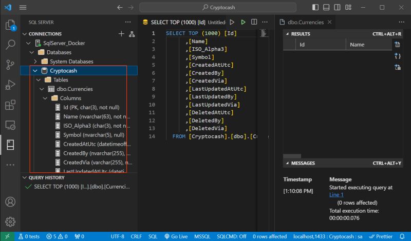Save results as JSON icon
Viewport: 411px width, 241px height.
397,56
